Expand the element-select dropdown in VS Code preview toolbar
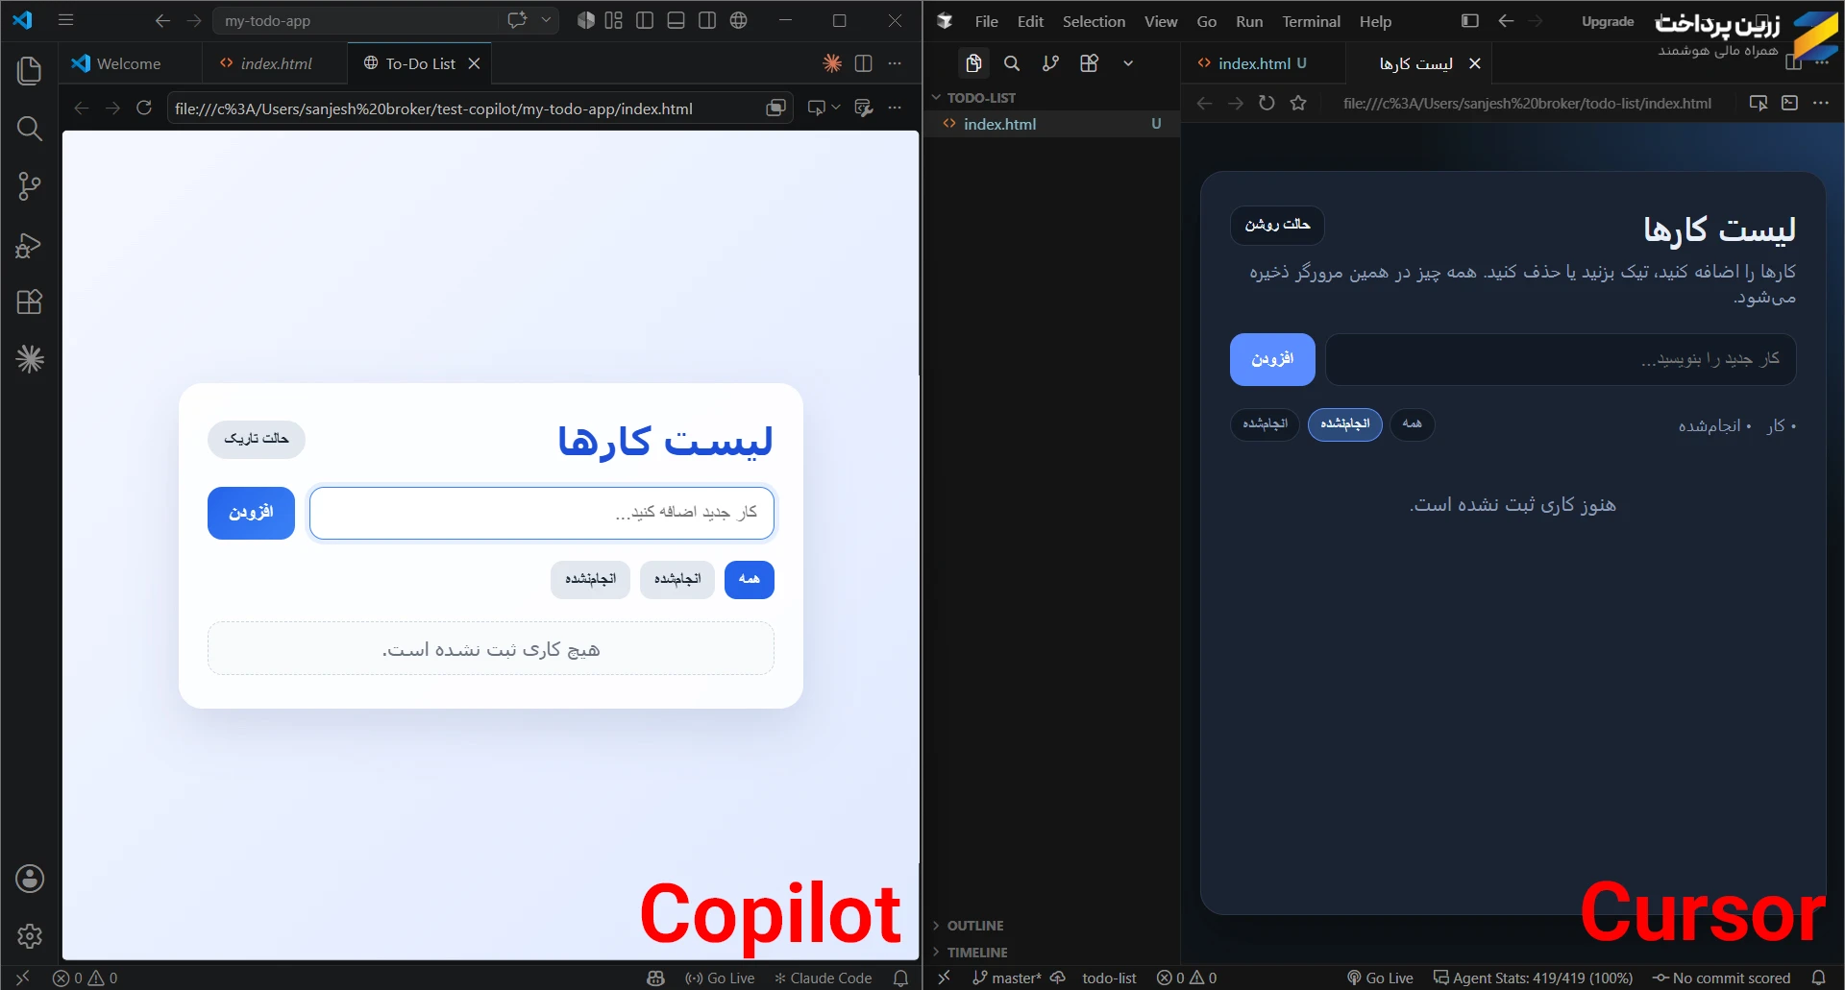This screenshot has height=990, width=1845. (836, 108)
